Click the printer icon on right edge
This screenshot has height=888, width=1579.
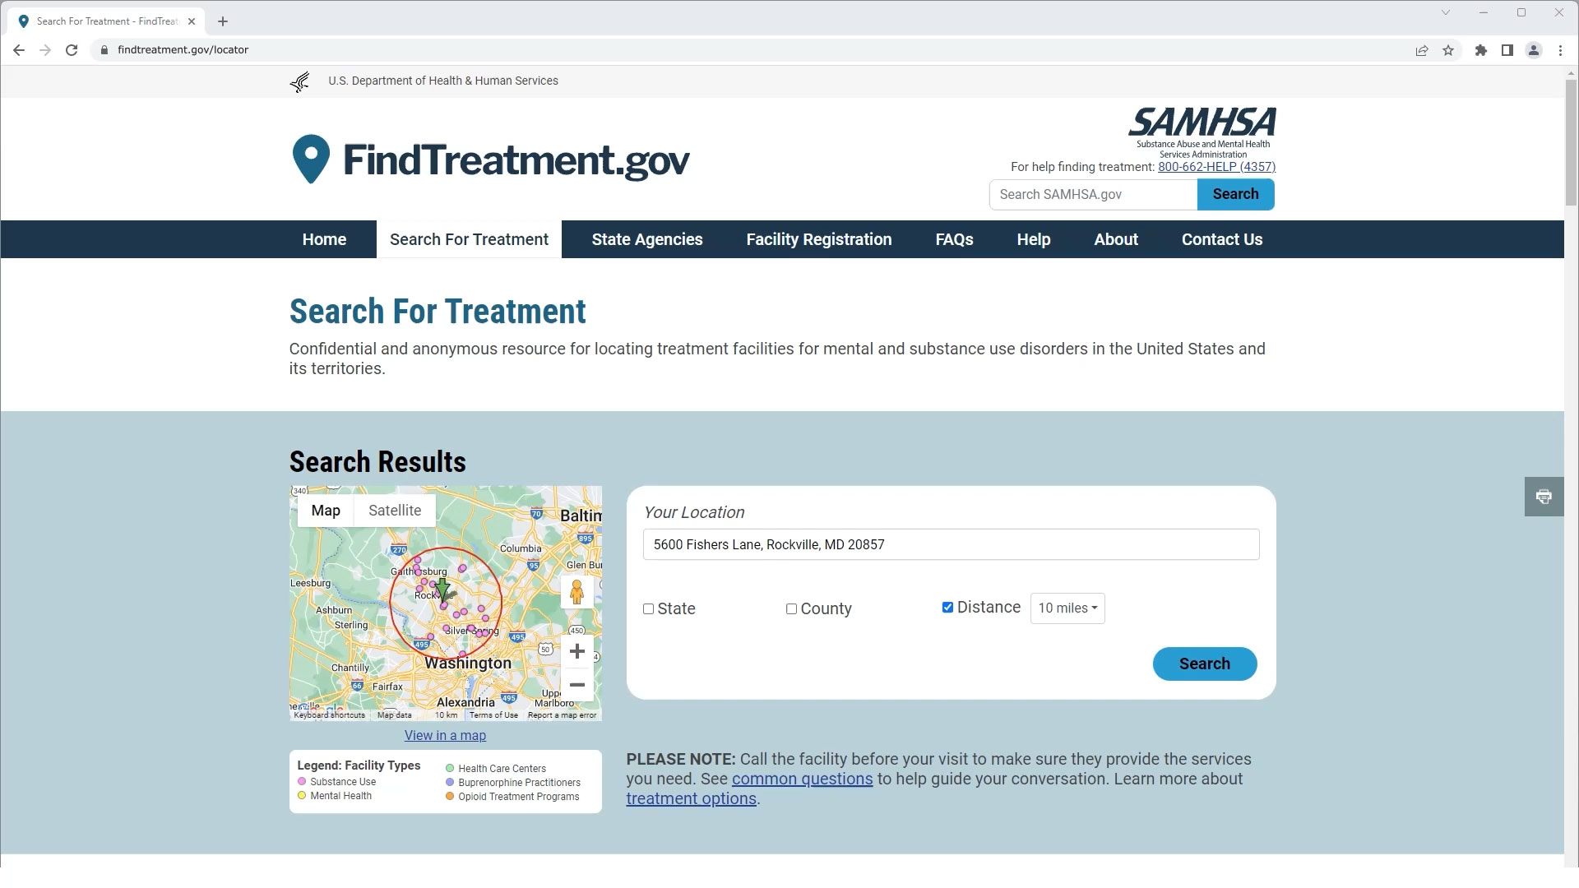(1544, 497)
